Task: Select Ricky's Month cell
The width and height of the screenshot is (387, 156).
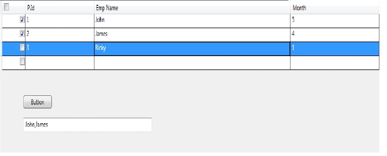Action: (x=335, y=49)
